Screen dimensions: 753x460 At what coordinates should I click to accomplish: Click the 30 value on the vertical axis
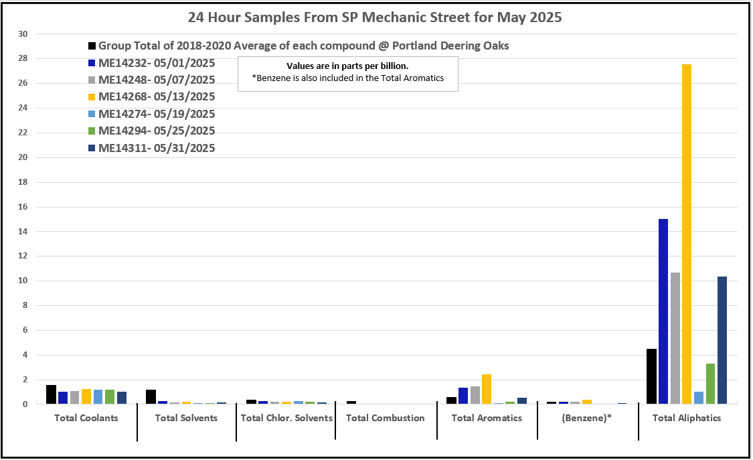click(x=23, y=33)
